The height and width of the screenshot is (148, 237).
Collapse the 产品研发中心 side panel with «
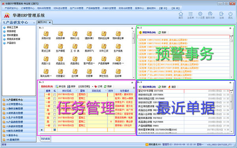click(x=34, y=23)
